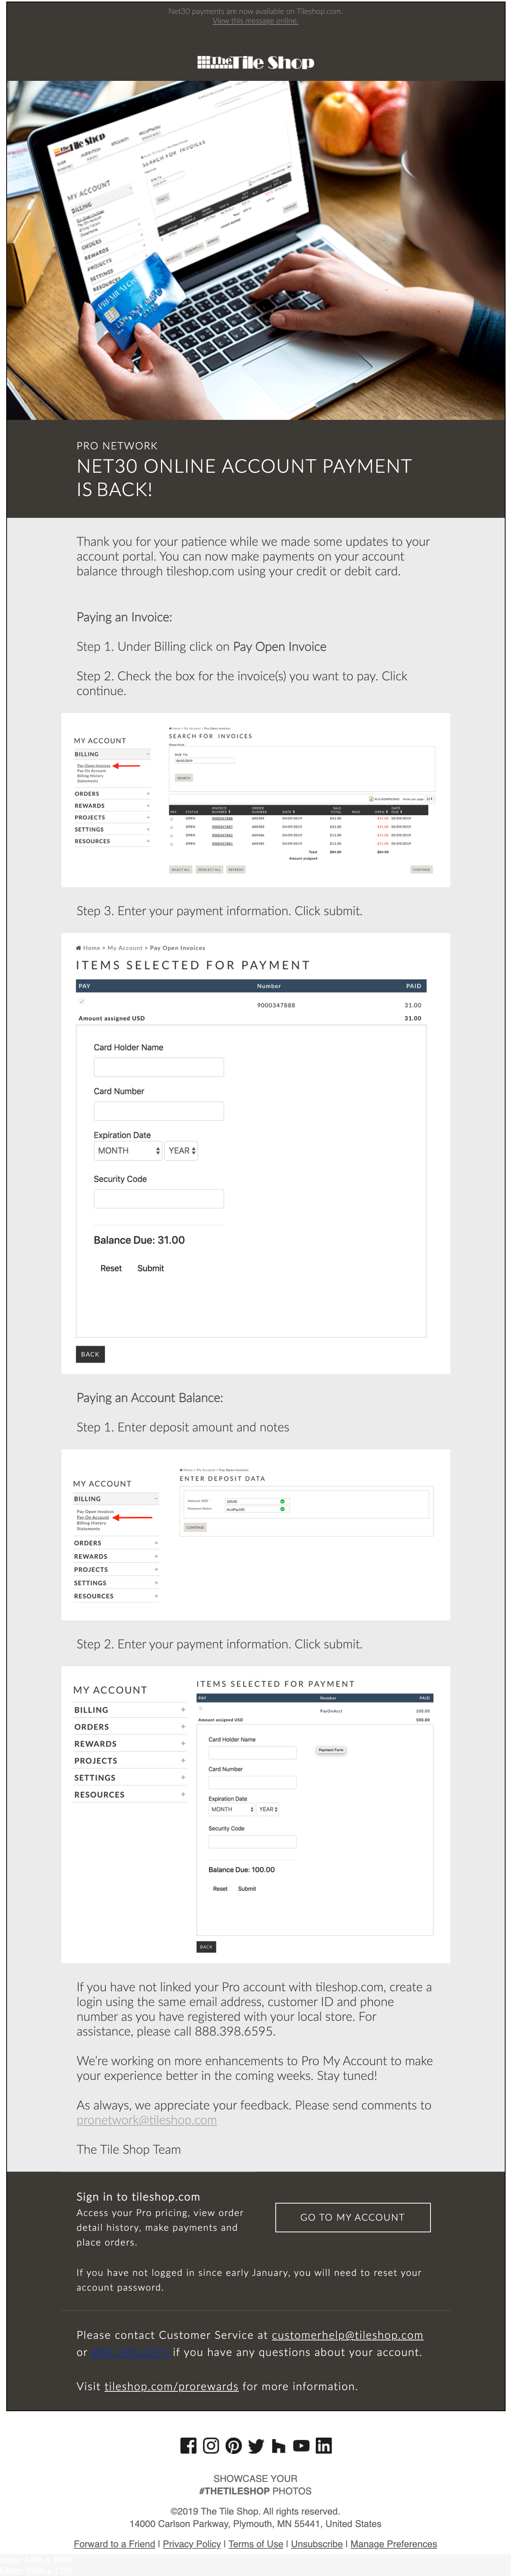Open the Privacy Policy footer link
The height and width of the screenshot is (2576, 511).
pos(192,2544)
